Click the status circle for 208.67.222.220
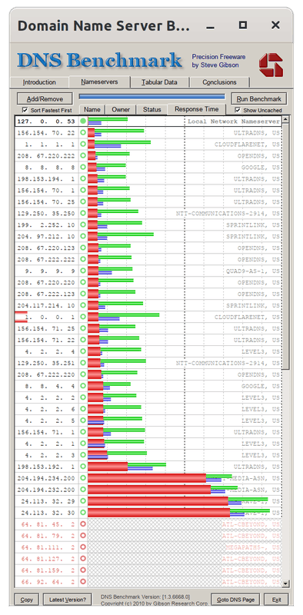The image size is (303, 615). tap(83, 374)
